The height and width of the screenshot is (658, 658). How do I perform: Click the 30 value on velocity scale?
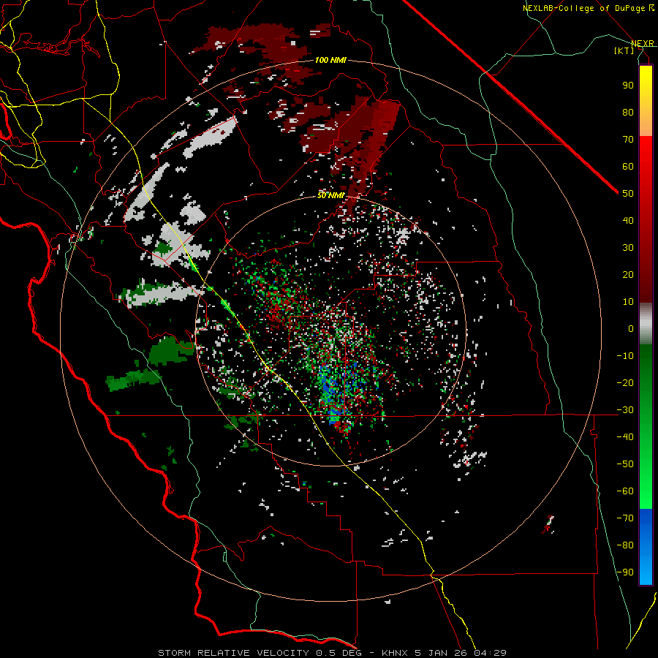[628, 248]
